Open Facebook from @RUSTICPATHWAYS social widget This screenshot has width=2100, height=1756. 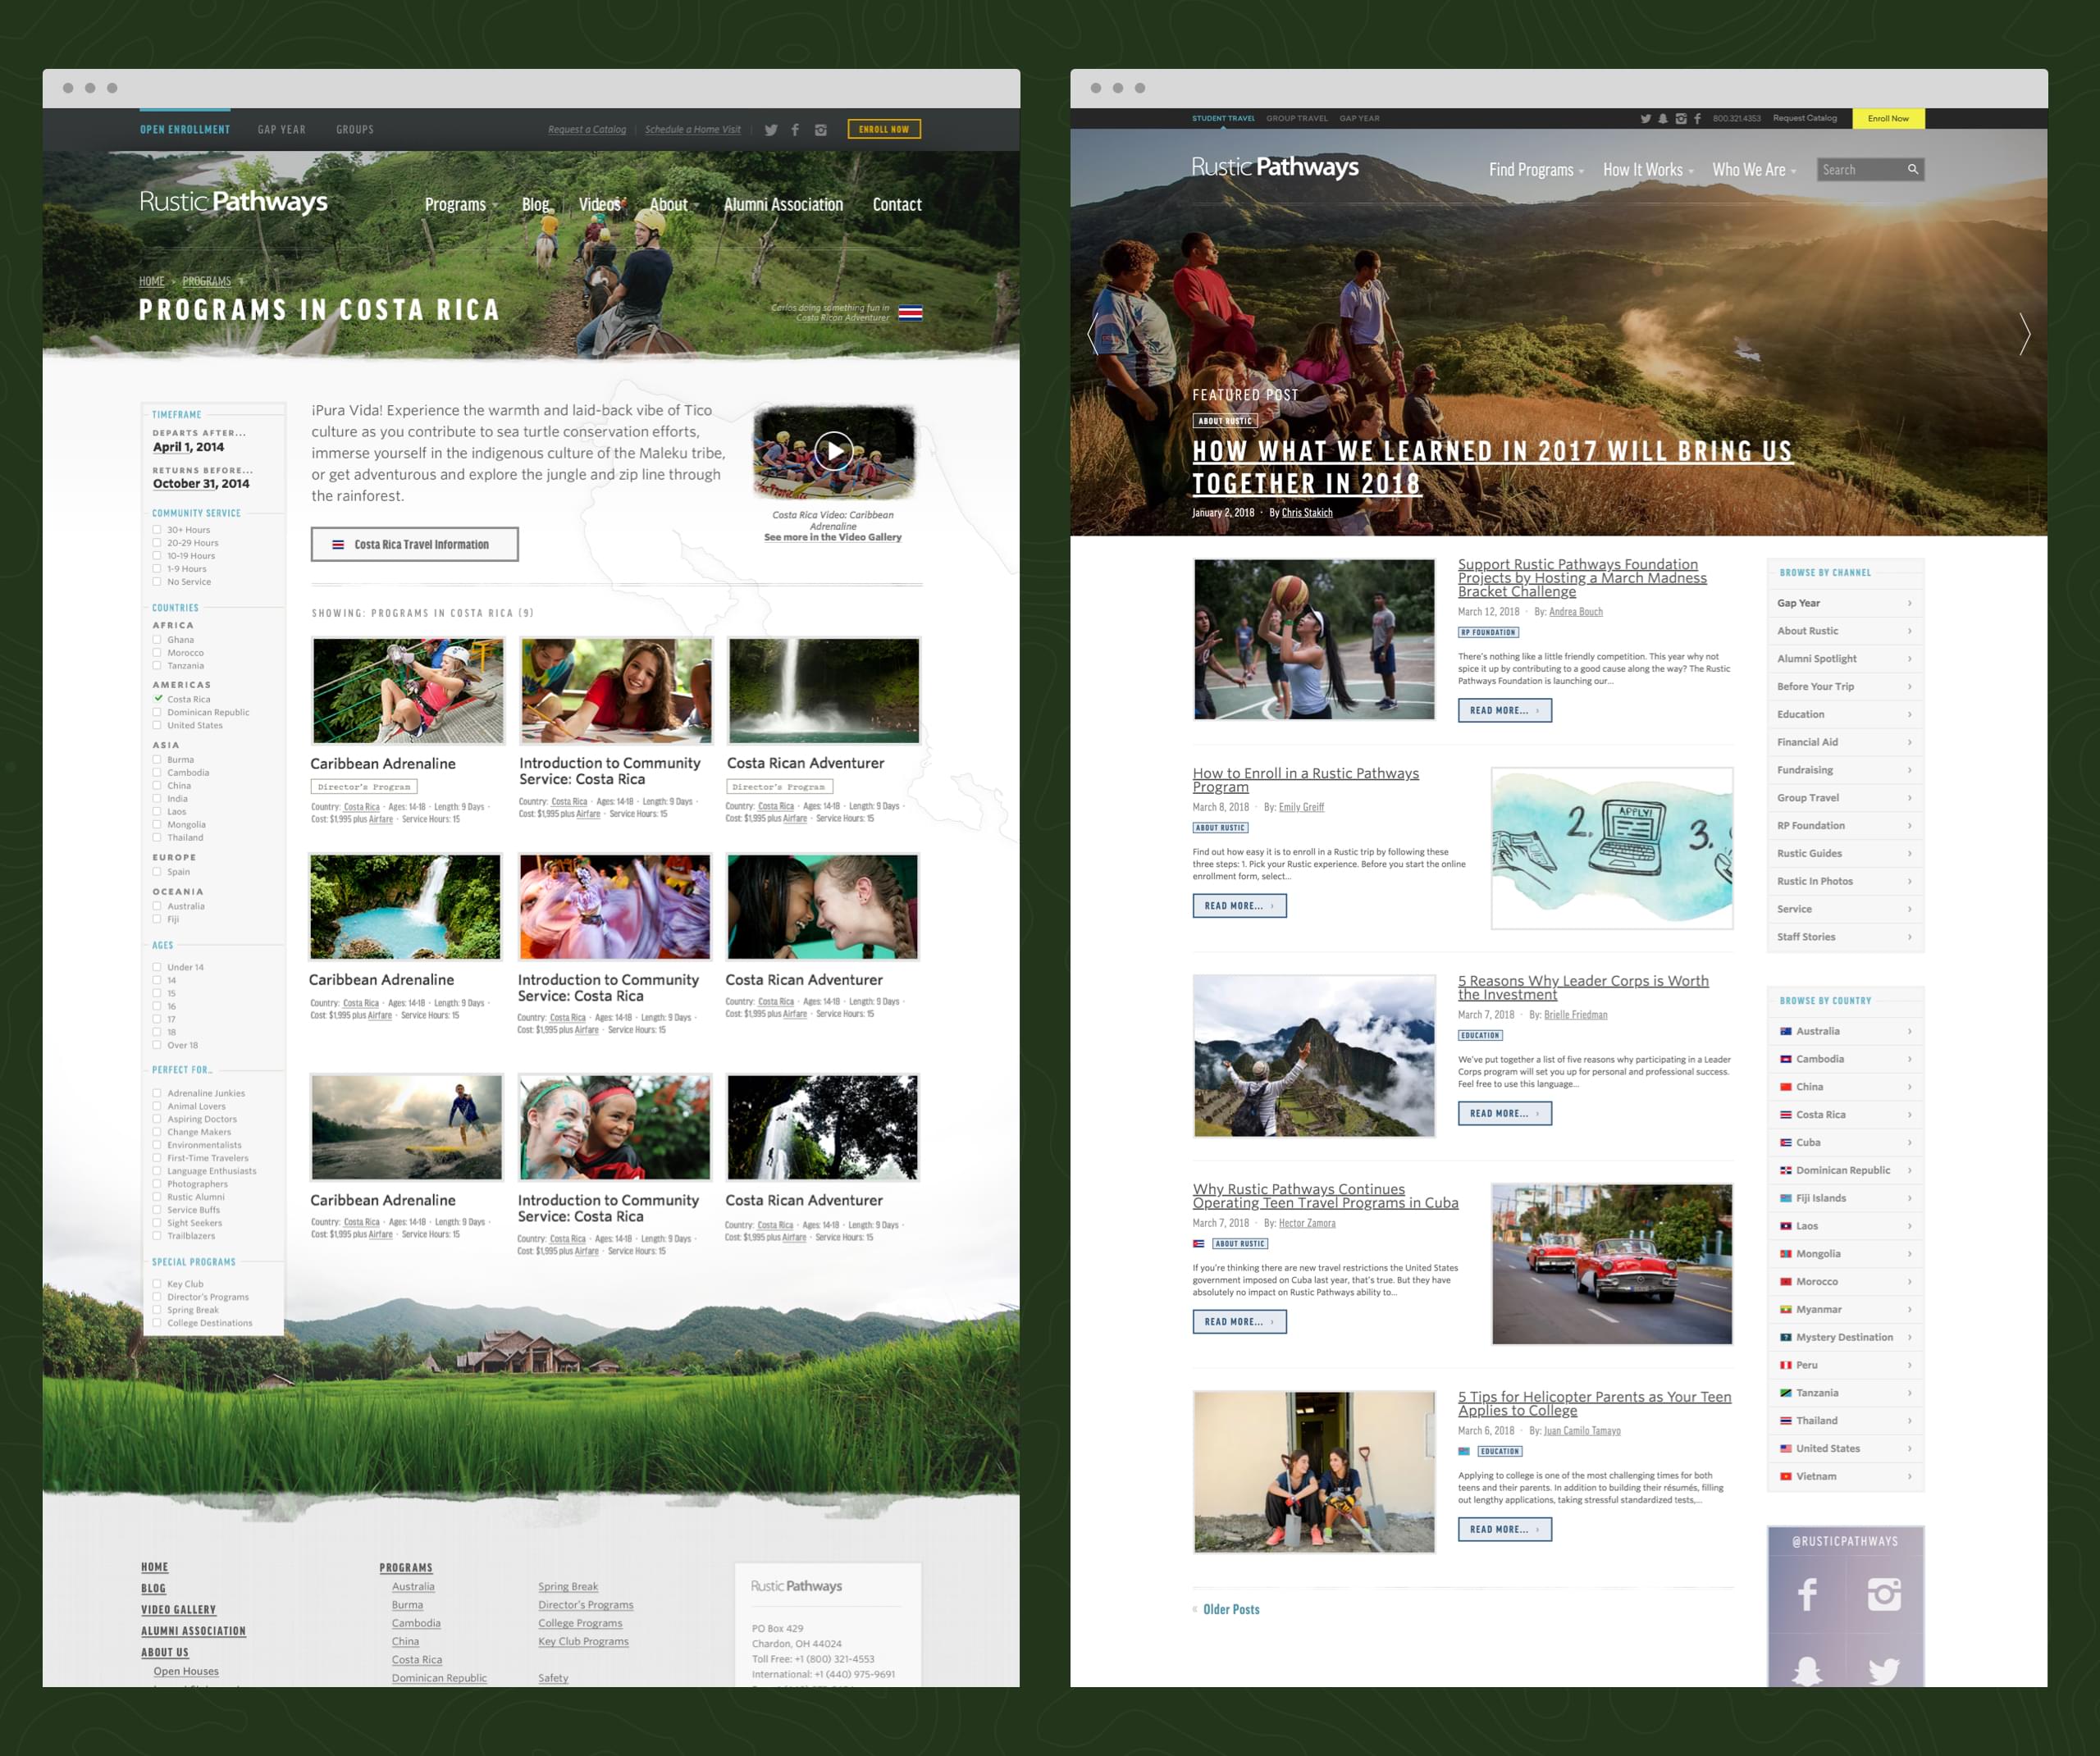[x=1806, y=1594]
